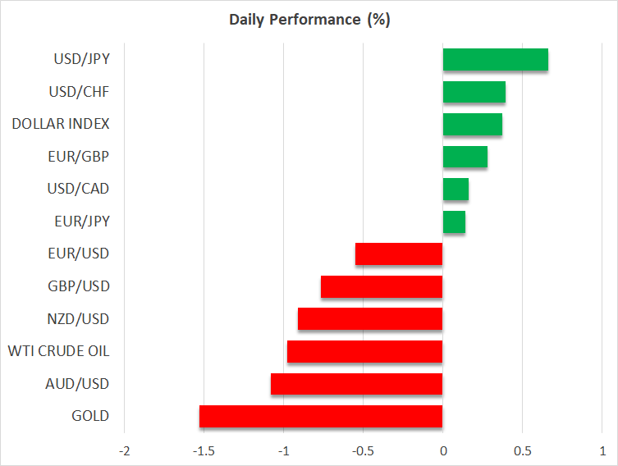618x466 pixels.
Task: Click the green USD/JPY bar
Action: click(x=495, y=60)
